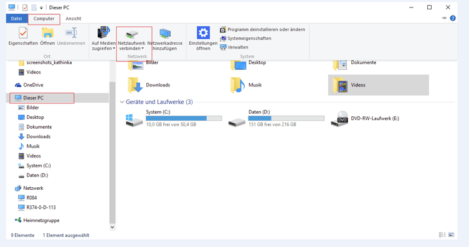469x247 pixels.
Task: Maximize the Dieser PC window
Action: coord(429,7)
